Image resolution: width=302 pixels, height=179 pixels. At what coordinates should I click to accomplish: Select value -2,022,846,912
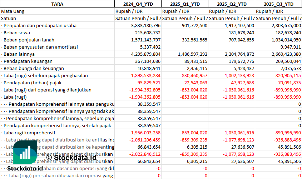pyautogui.click(x=145, y=154)
